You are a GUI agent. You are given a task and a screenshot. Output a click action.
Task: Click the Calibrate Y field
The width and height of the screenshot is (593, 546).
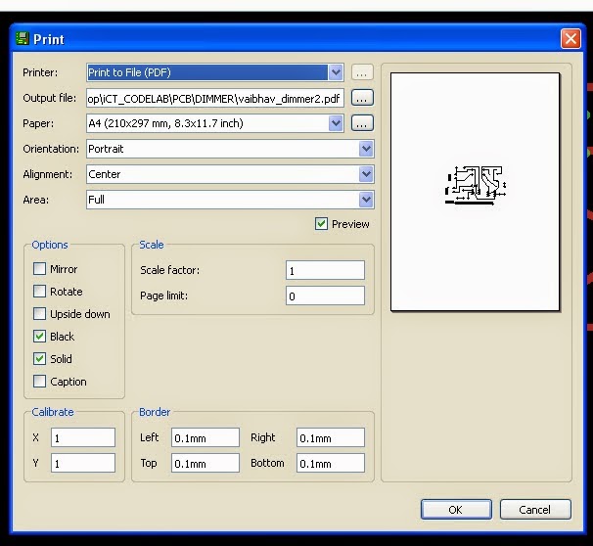83,463
